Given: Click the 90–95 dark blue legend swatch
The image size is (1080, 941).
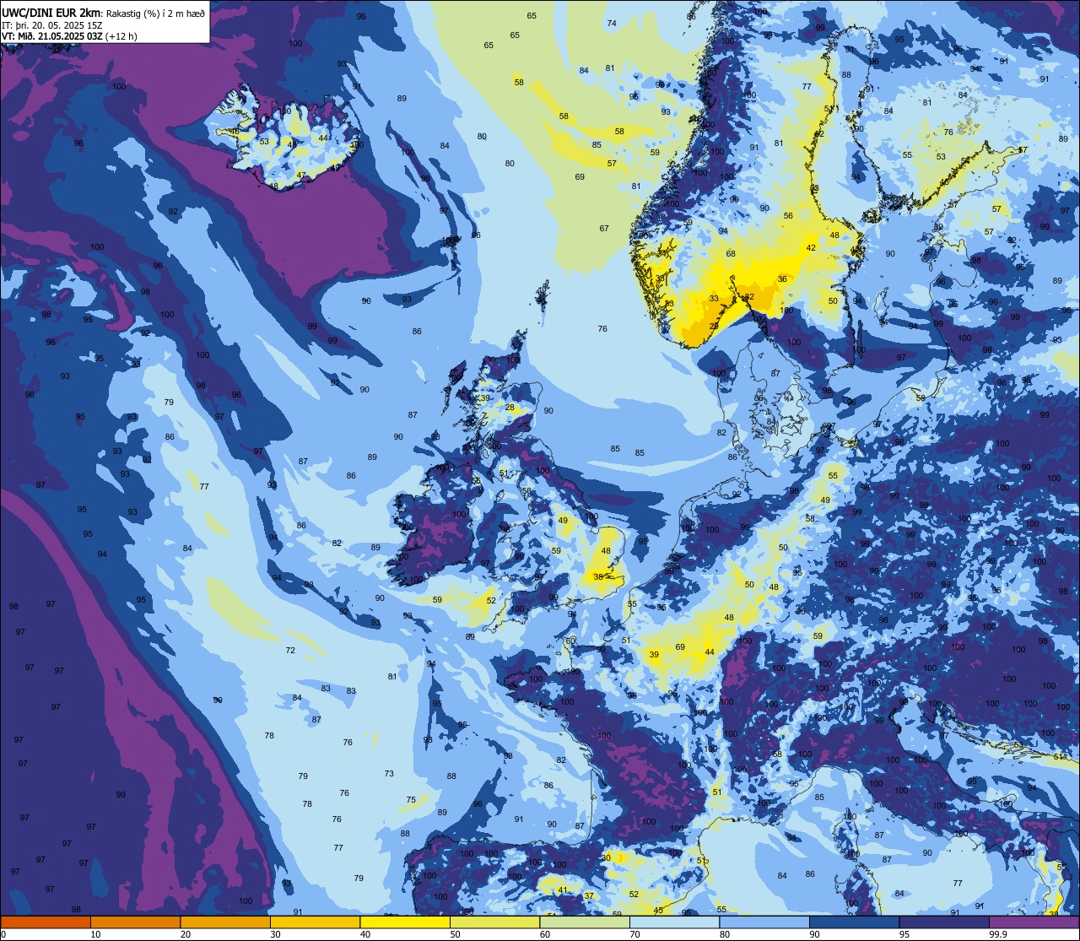Looking at the screenshot, I should (x=854, y=922).
